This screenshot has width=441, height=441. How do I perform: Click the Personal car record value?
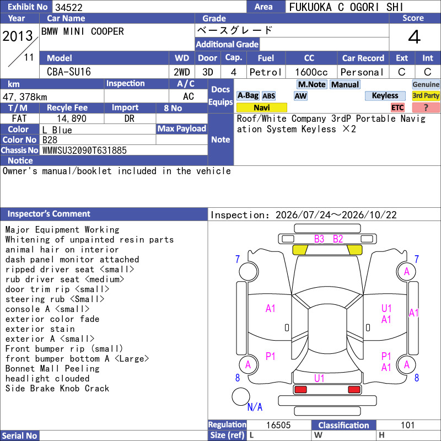point(362,72)
